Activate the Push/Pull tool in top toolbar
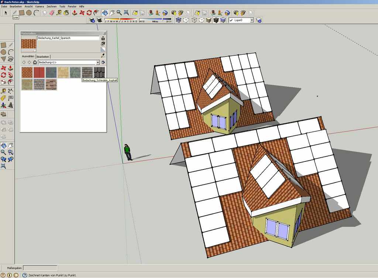The width and height of the screenshot is (378, 278). pyautogui.click(x=75, y=13)
